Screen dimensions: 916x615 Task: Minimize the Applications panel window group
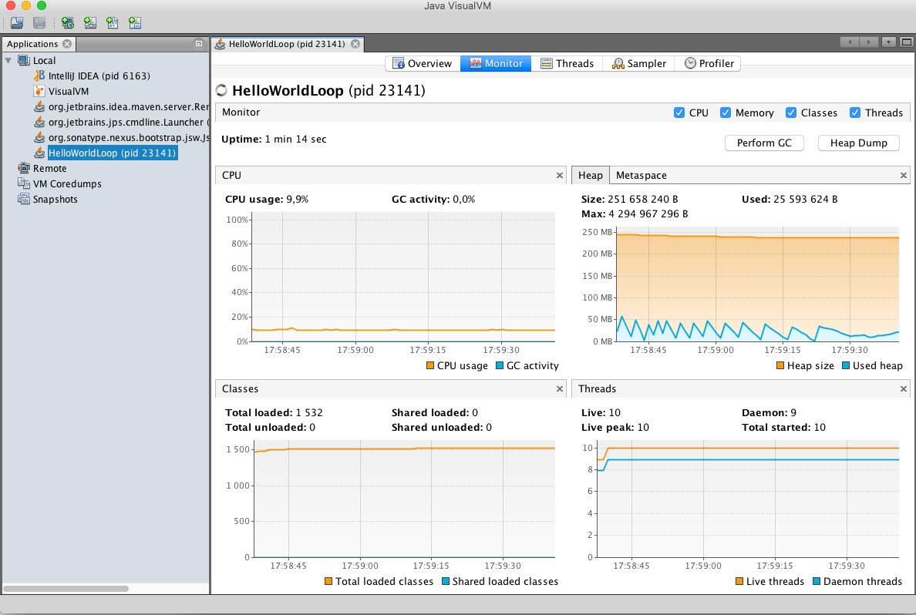pos(199,44)
